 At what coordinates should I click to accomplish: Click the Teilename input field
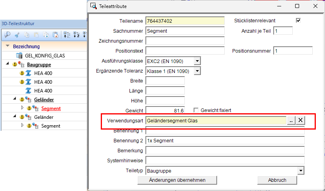pyautogui.click(x=185, y=21)
